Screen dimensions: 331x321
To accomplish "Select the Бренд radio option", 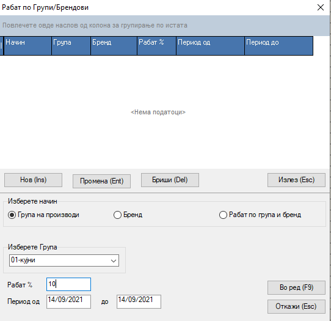I will tap(117, 215).
